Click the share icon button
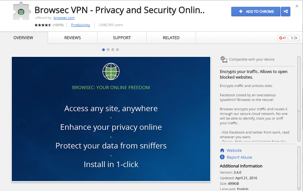This screenshot has width=303, height=191. click(x=286, y=11)
